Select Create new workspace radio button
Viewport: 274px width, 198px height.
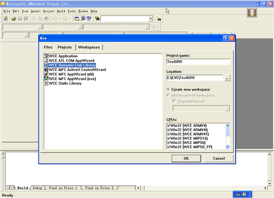(168, 90)
